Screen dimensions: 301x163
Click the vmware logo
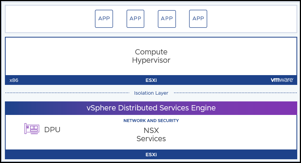click(x=282, y=80)
